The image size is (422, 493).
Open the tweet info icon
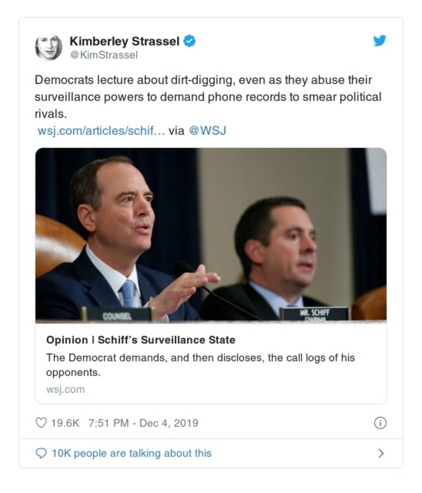380,423
